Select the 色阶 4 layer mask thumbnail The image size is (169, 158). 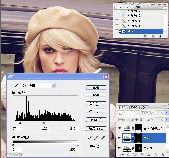pos(138,138)
